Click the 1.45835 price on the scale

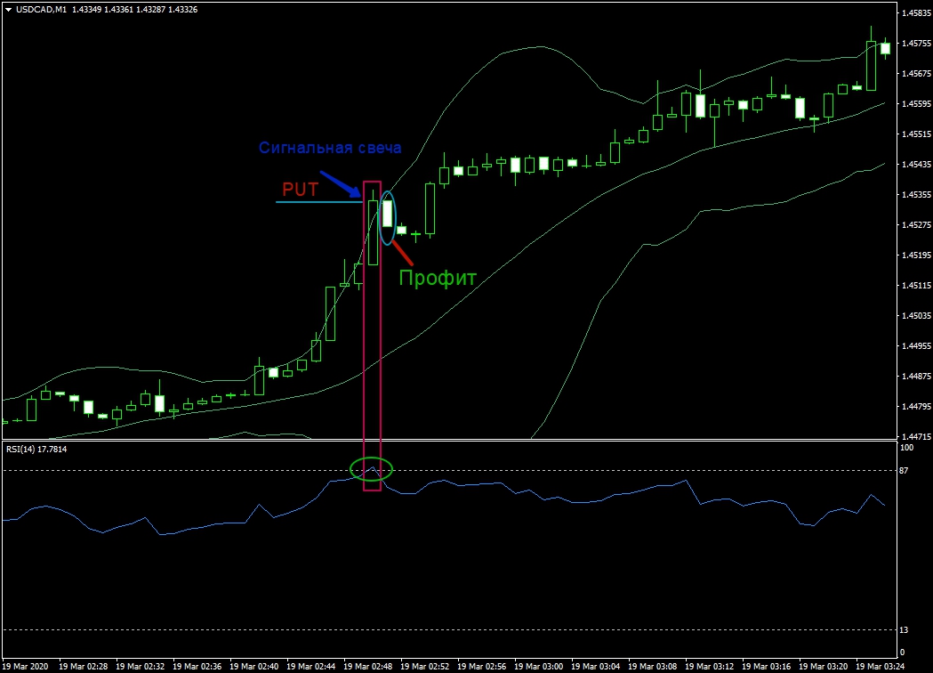[915, 13]
